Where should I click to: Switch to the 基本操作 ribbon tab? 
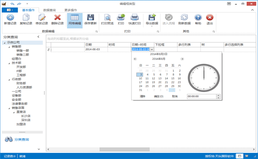[x=28, y=10]
